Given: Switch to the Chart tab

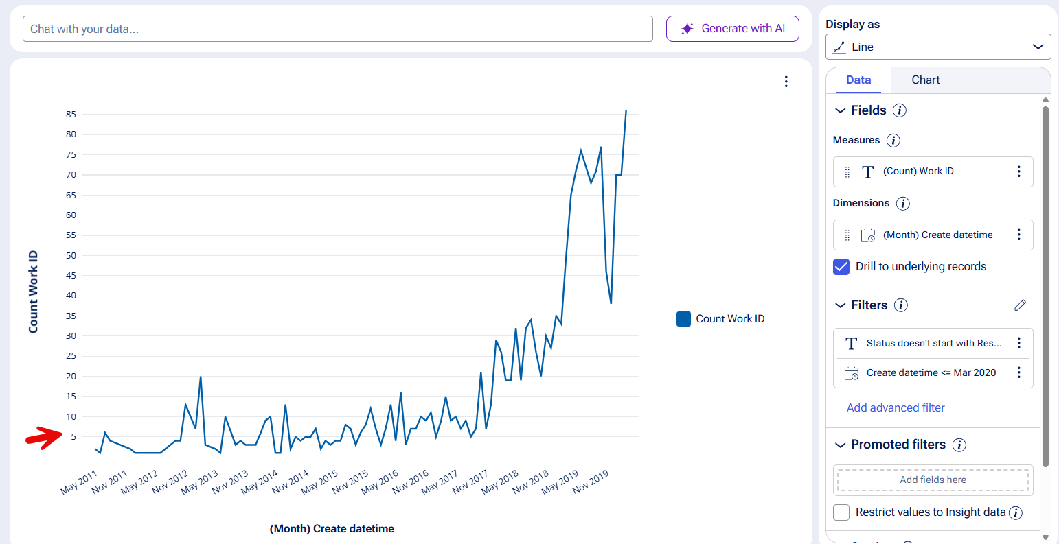Looking at the screenshot, I should pos(925,80).
